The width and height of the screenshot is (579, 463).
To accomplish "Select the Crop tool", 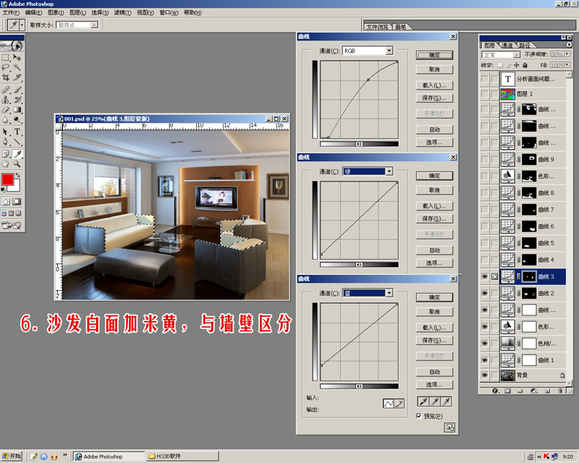I will (x=6, y=77).
